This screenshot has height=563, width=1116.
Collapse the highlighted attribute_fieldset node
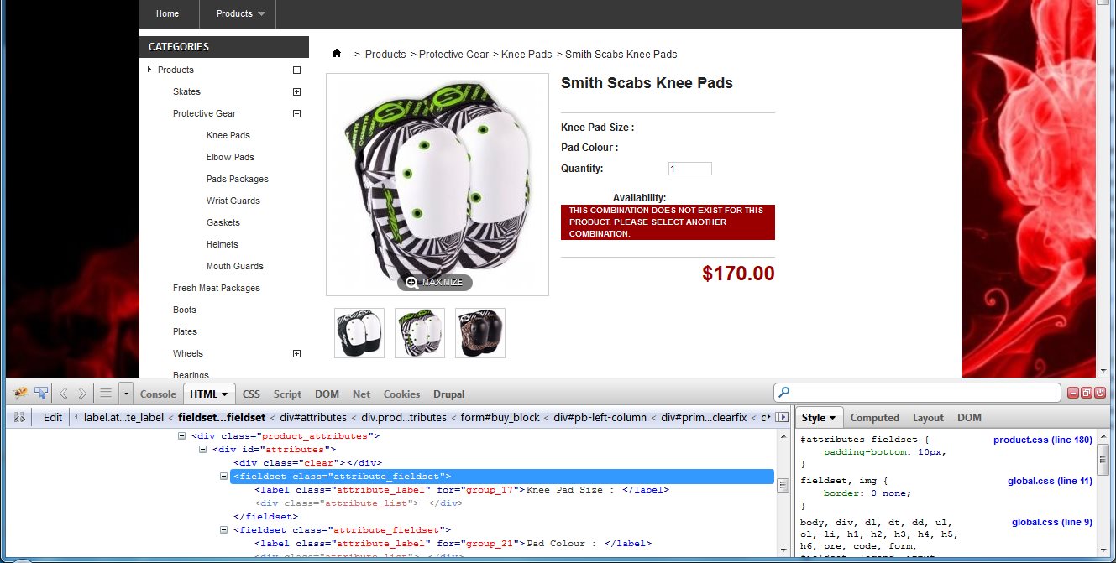[224, 477]
